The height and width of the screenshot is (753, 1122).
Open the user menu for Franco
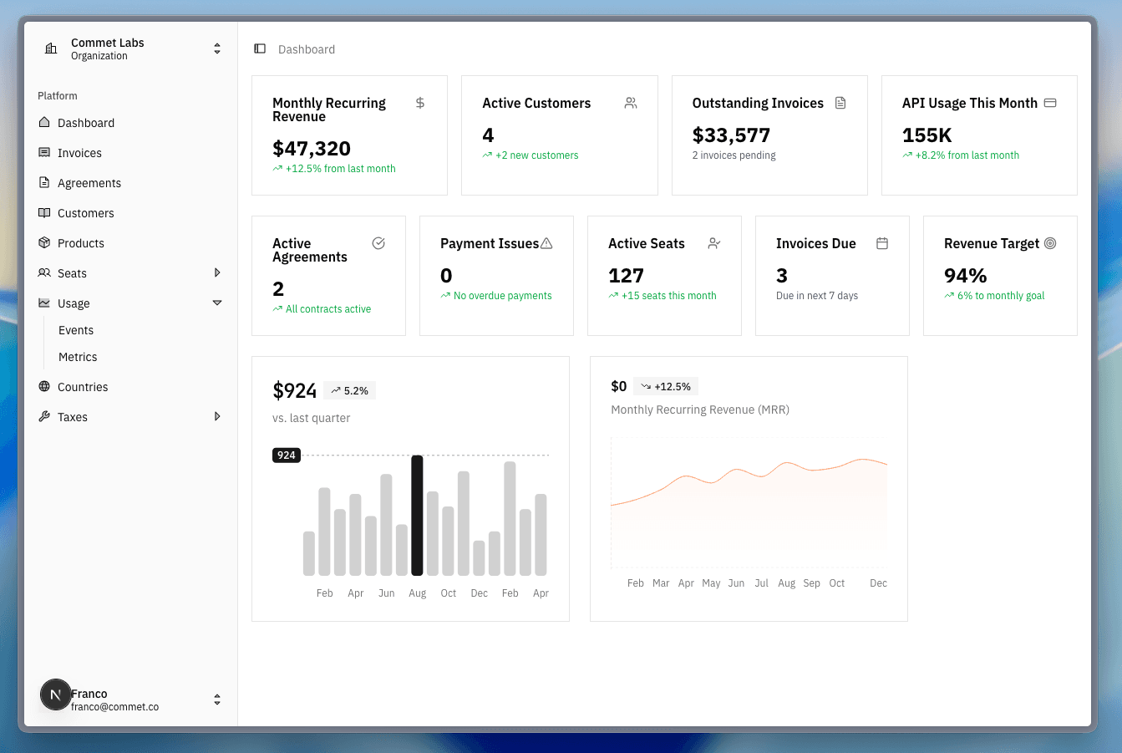click(216, 700)
